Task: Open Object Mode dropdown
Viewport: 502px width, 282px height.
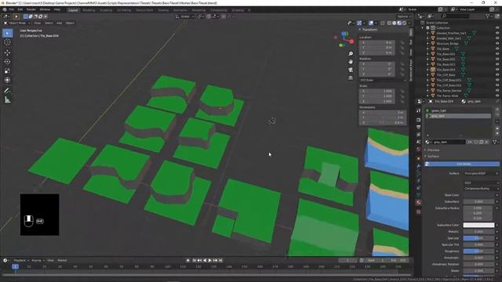Action: [x=17, y=23]
